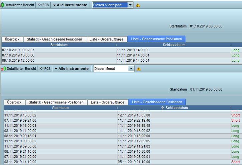Viewport: 242px width, 165px height.
Task: Select row starting 07.11.2019 21:00:00
Action: [123, 157]
